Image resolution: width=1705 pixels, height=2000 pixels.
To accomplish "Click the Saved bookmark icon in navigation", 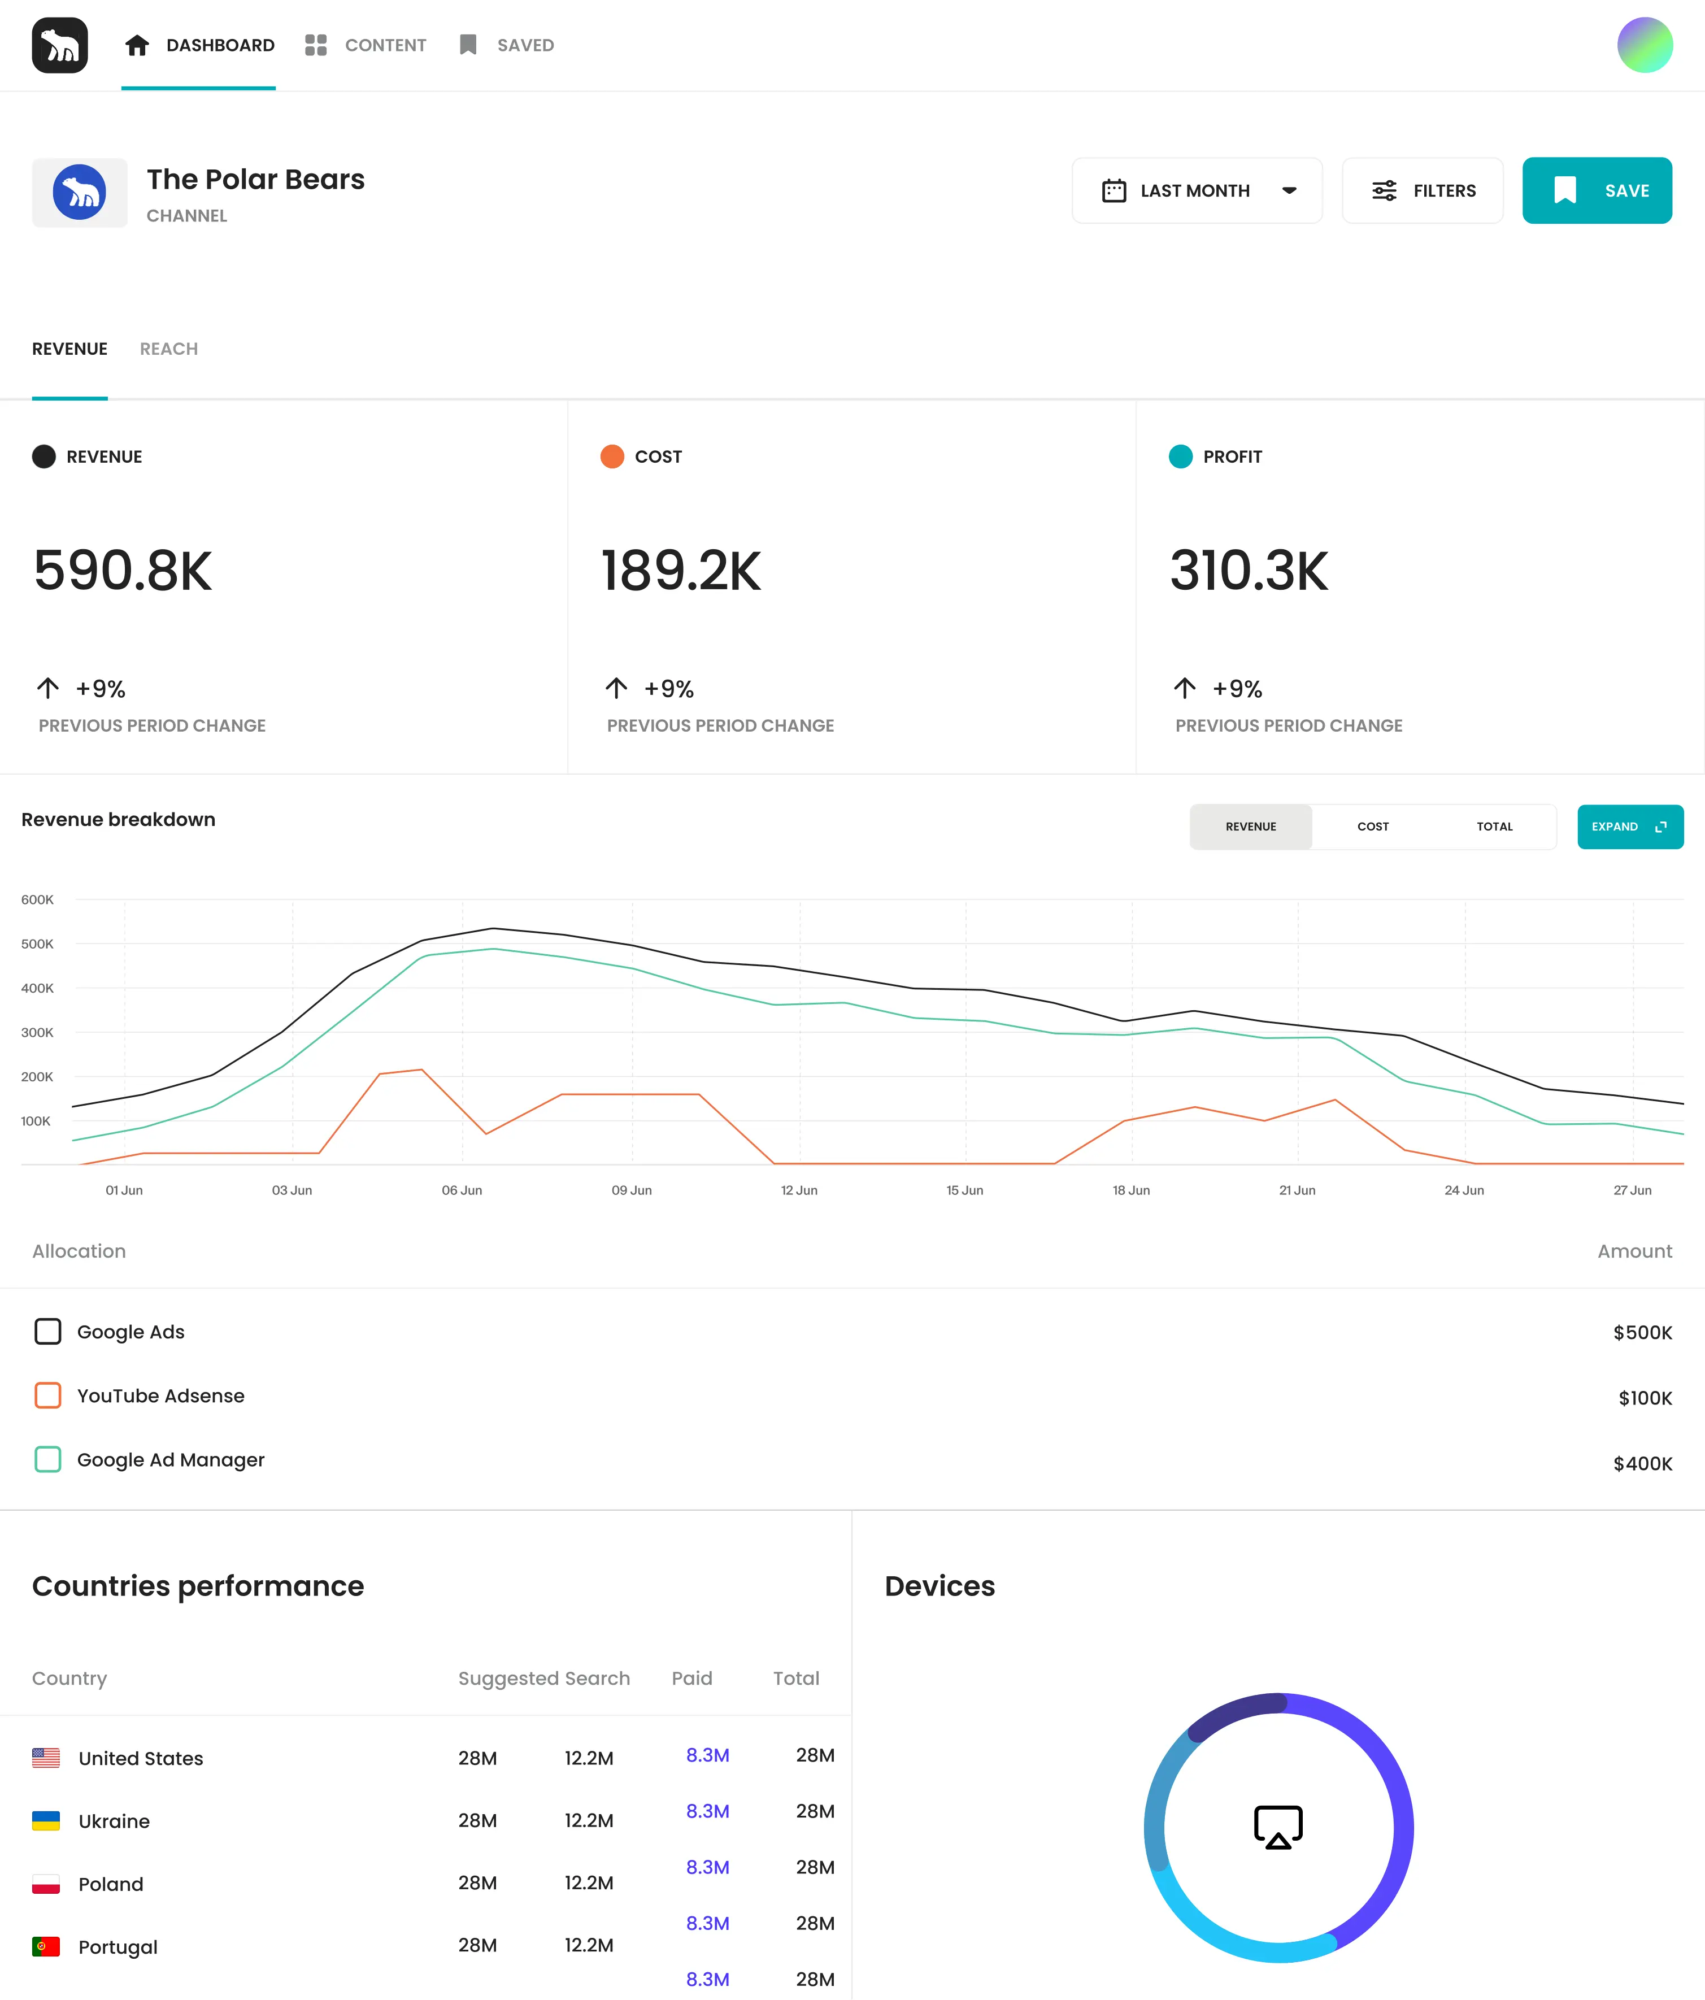I will [x=468, y=45].
